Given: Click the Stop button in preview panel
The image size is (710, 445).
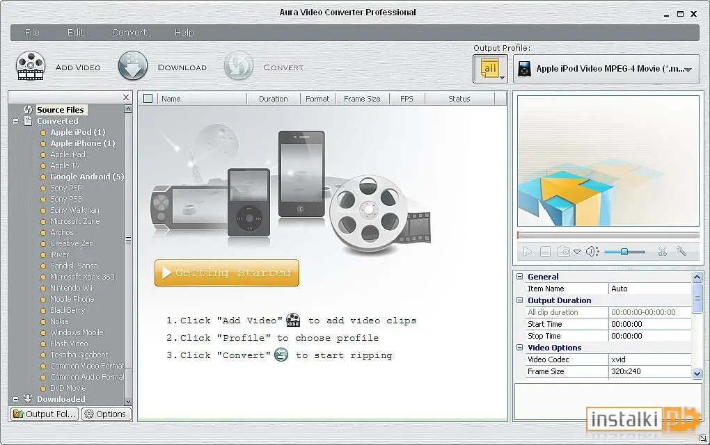Looking at the screenshot, I should [x=545, y=252].
